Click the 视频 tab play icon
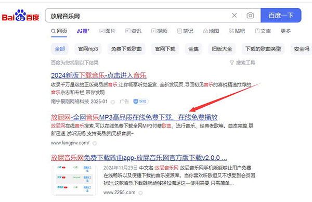This screenshot has width=312, height=202. pos(153,31)
